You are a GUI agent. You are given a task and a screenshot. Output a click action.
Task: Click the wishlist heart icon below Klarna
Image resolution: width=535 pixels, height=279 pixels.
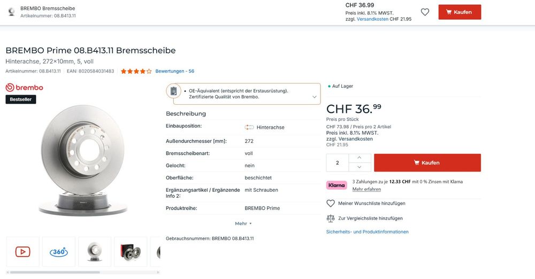coord(331,203)
